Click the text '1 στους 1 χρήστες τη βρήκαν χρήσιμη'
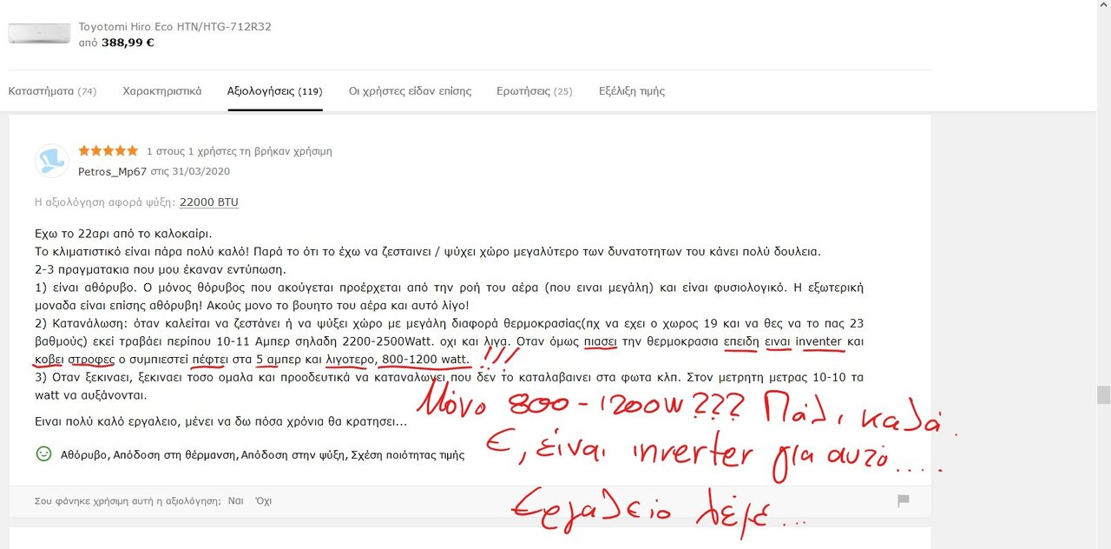Viewport: 1111px width, 549px height. pos(240,151)
